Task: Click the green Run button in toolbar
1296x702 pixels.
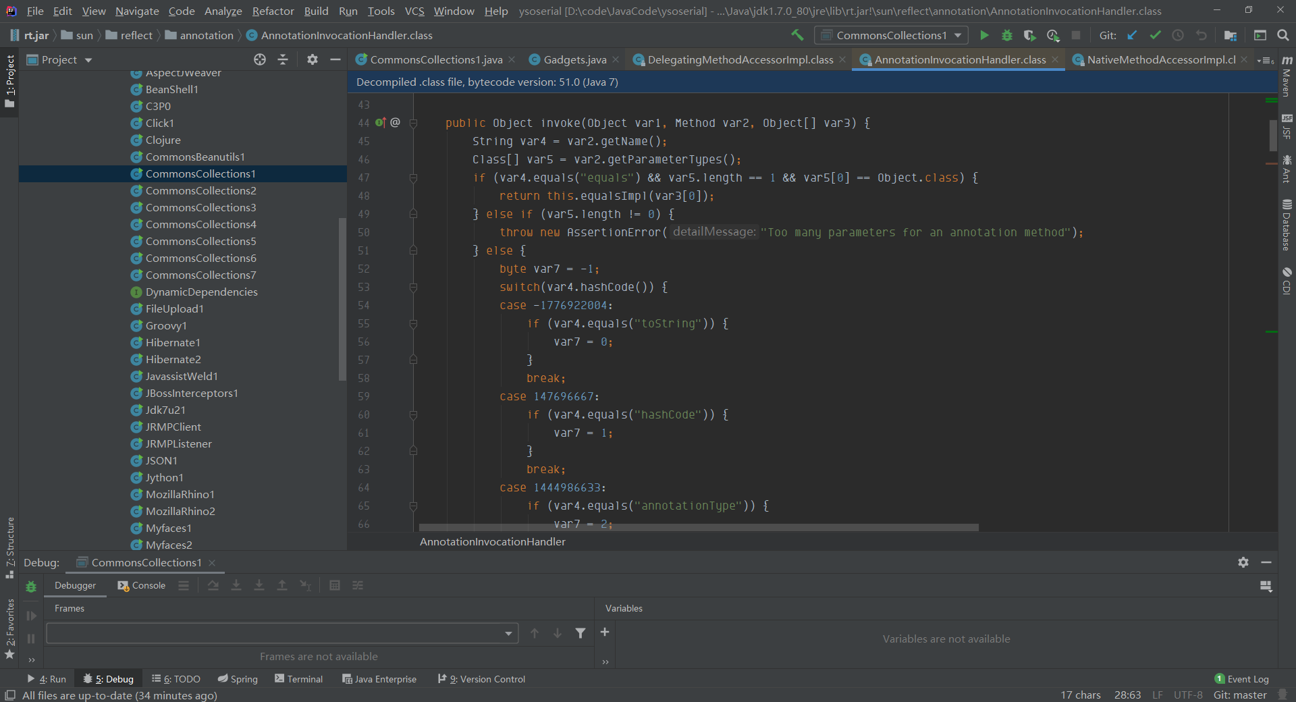Action: [x=984, y=36]
